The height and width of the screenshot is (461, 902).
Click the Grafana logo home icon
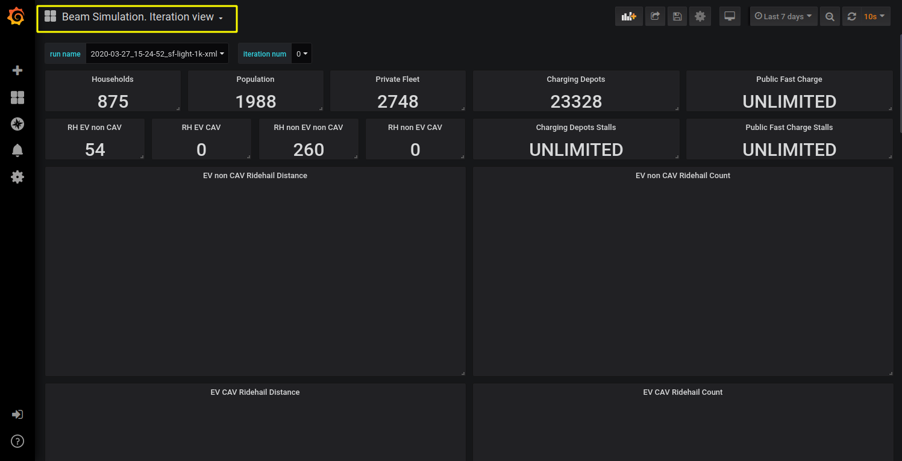coord(17,16)
